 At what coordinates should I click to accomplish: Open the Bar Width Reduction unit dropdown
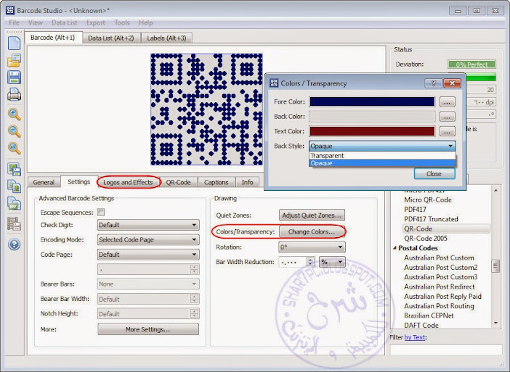click(332, 262)
